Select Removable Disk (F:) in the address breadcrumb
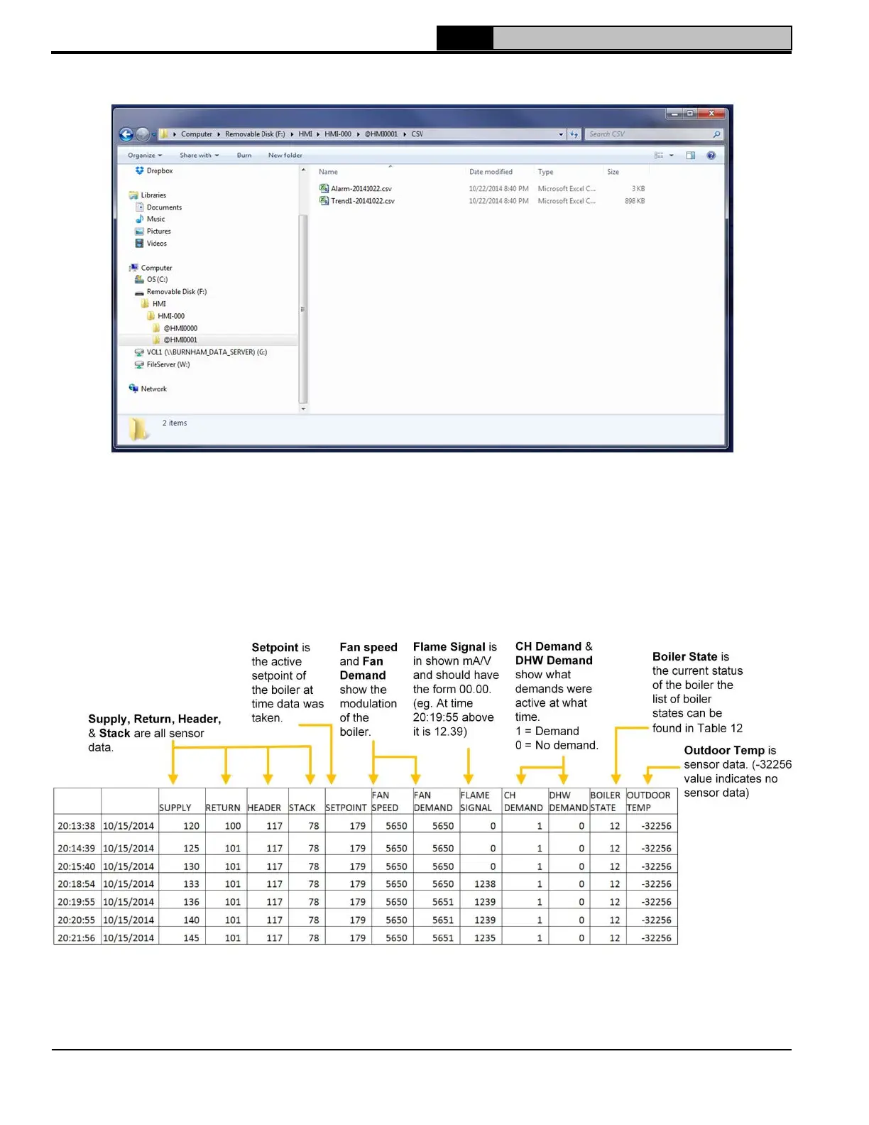The image size is (869, 1125). [x=255, y=134]
